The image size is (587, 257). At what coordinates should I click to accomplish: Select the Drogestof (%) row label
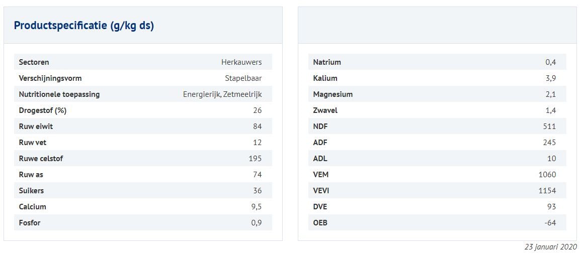[x=43, y=110]
